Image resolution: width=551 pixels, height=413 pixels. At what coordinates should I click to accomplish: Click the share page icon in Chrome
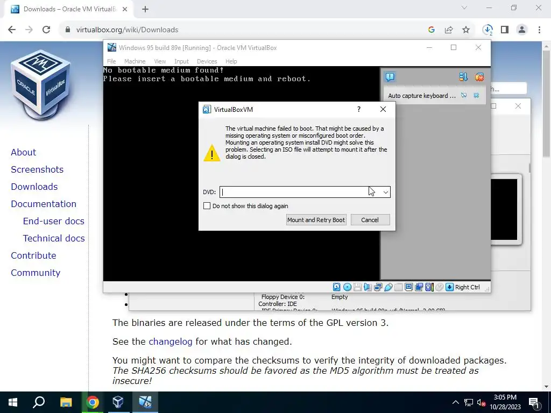[x=449, y=30]
